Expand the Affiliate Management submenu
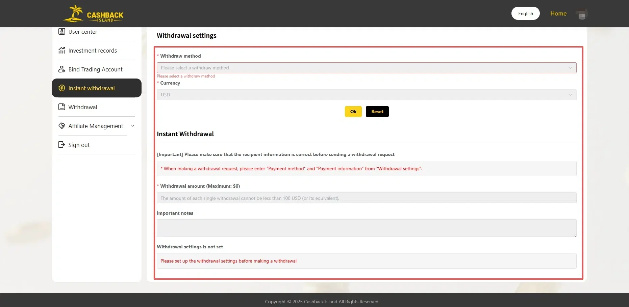629x307 pixels. click(133, 126)
